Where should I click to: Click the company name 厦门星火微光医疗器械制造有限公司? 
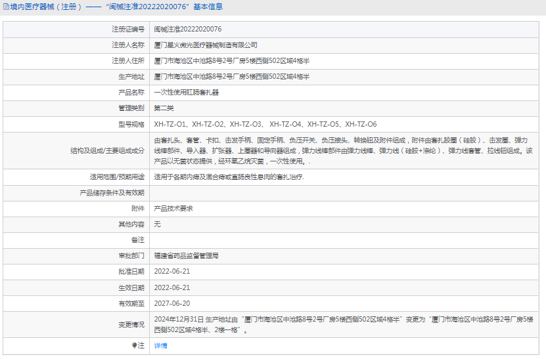[x=206, y=45]
